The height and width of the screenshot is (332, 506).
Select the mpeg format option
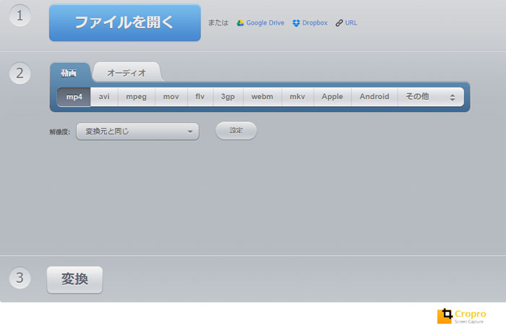[x=137, y=97]
